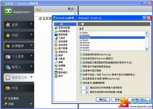This screenshot has width=153, height=109.
Task: Toggle 在顶端显示最匹配的网址链接 checkbox
Action: point(81,63)
